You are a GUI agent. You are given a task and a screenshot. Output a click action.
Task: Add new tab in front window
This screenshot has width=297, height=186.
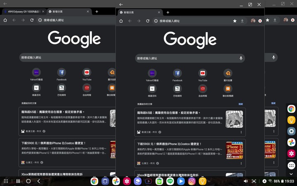click(x=168, y=12)
